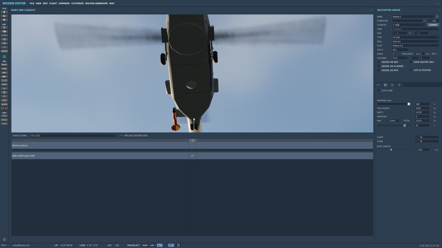This screenshot has width=442, height=248.
Task: Enable Hidden on MFD checkbox
Action: (x=379, y=70)
